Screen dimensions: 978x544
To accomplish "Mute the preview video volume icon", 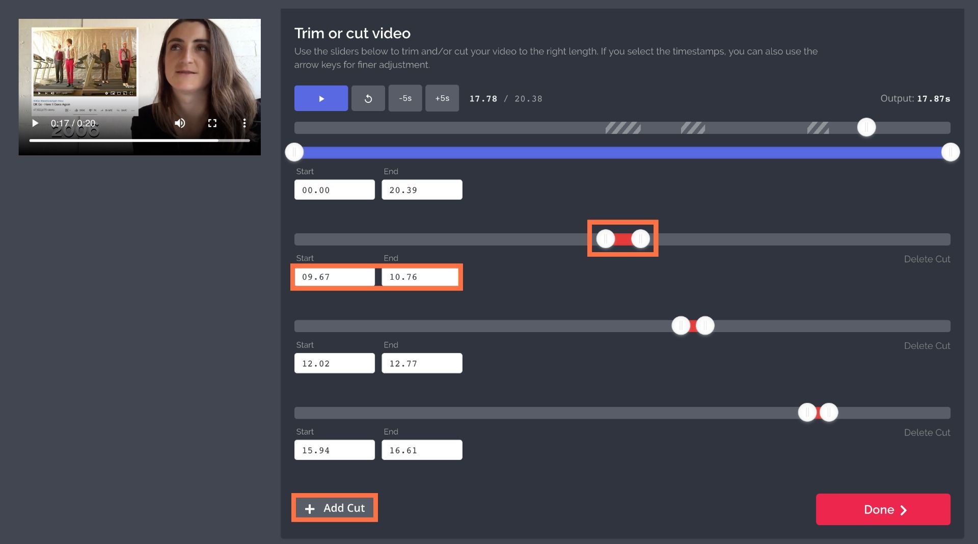I will click(180, 123).
